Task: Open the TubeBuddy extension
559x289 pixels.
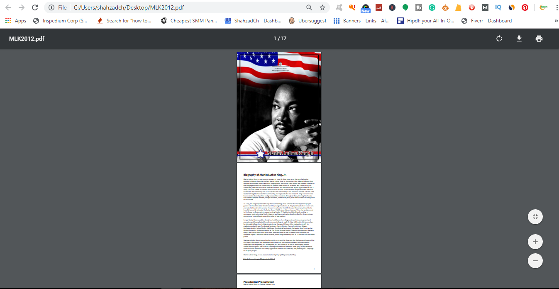Action: (419, 7)
